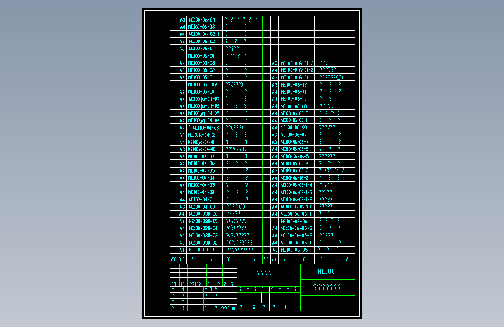Select the NE100-06-09 cell
This screenshot has height=327, width=504.
pyautogui.click(x=296, y=106)
